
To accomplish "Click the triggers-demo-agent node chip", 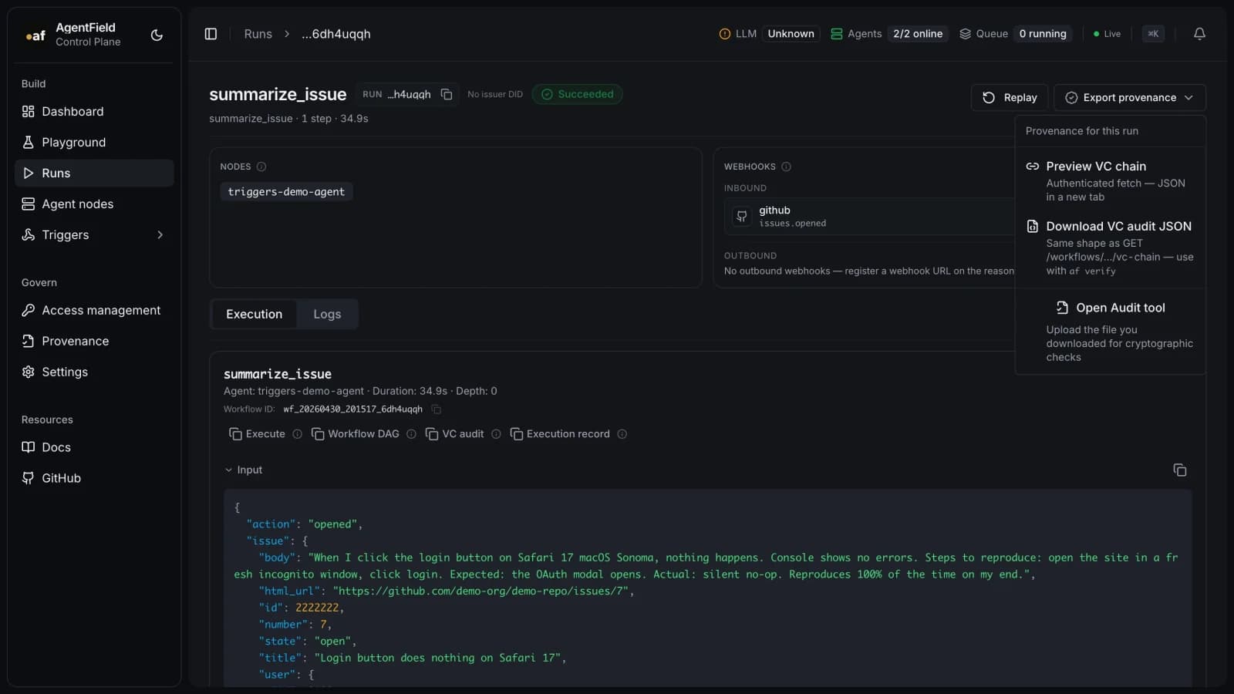I will coord(286,191).
